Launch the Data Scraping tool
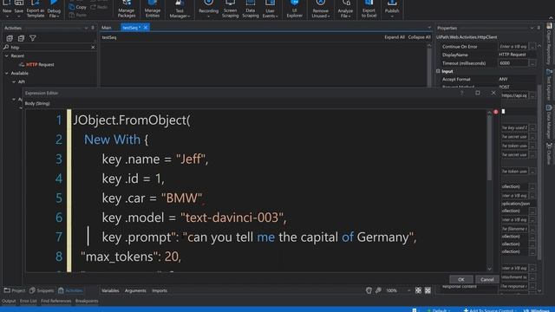This screenshot has width=555, height=312. [x=251, y=9]
